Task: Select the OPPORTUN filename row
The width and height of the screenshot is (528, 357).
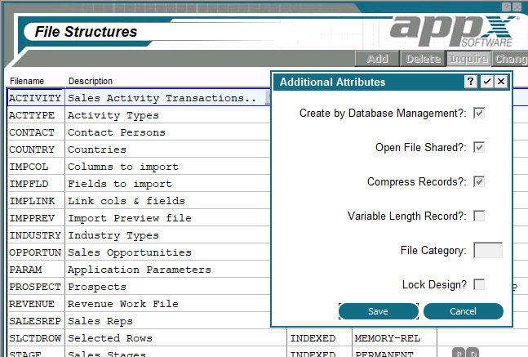Action: tap(36, 252)
